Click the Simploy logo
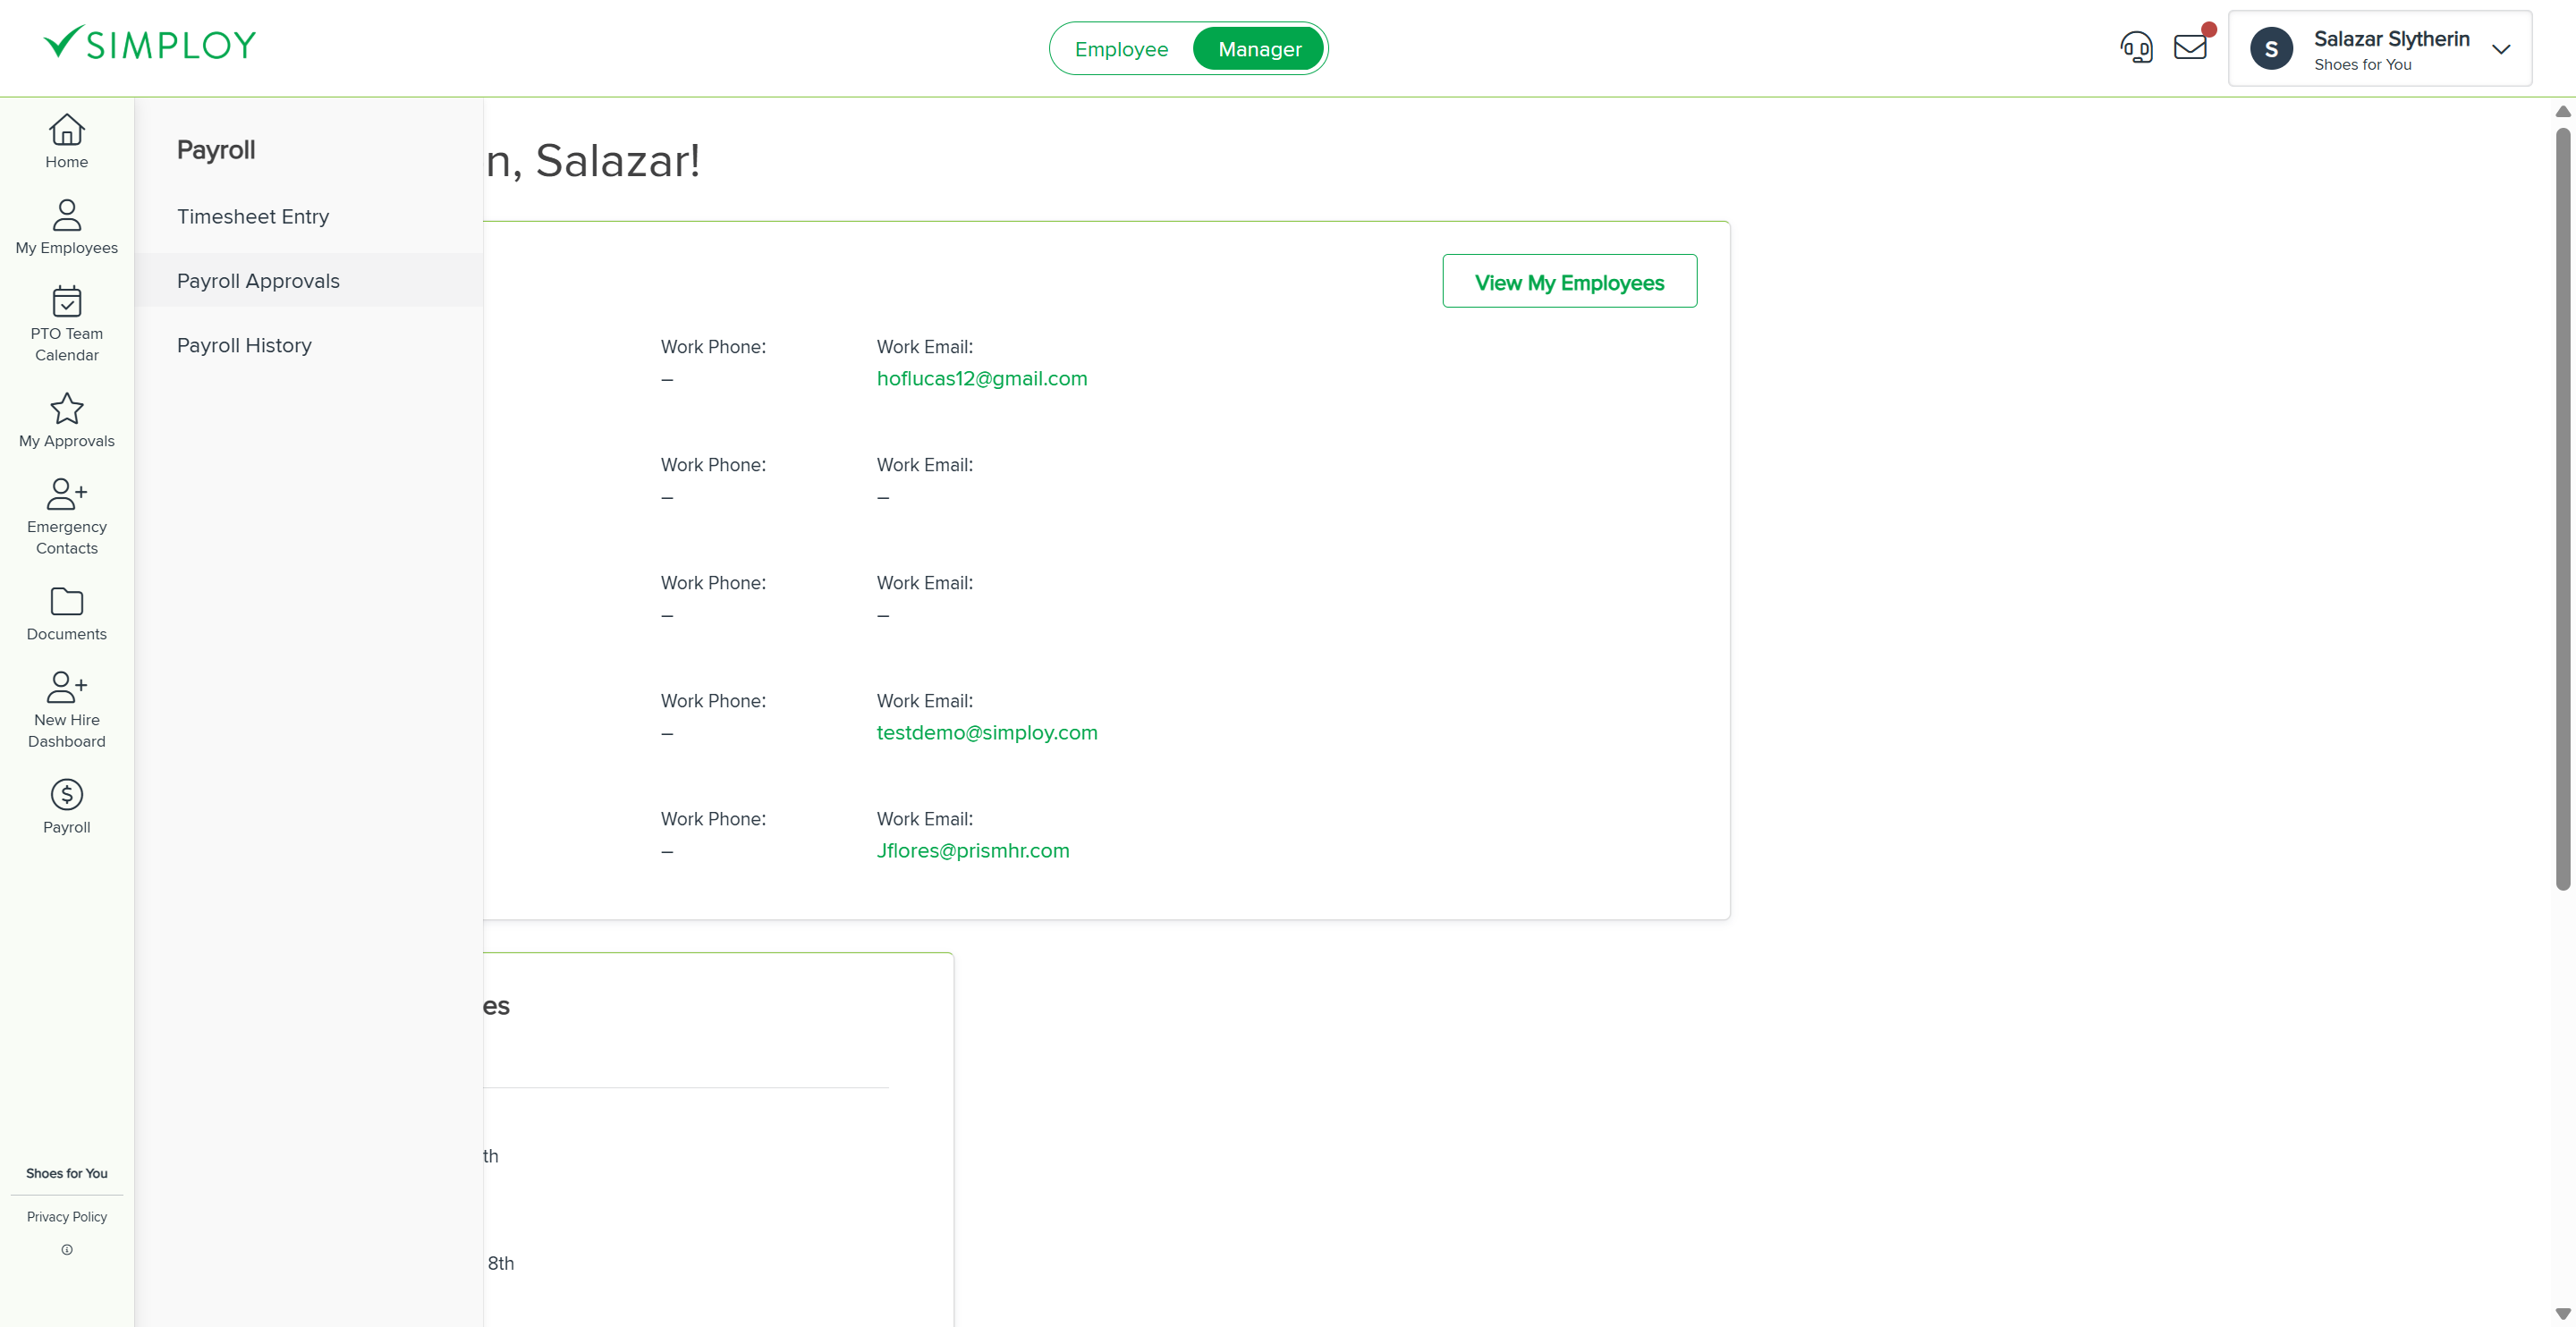 click(x=150, y=42)
